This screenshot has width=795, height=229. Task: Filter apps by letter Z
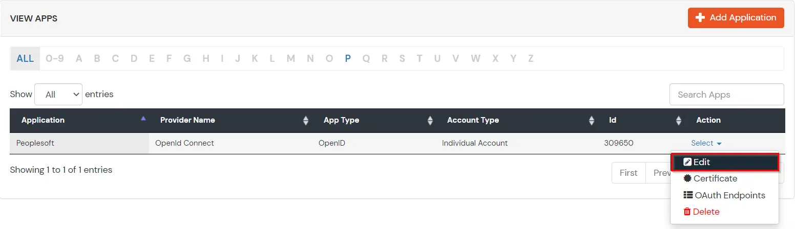coord(531,58)
